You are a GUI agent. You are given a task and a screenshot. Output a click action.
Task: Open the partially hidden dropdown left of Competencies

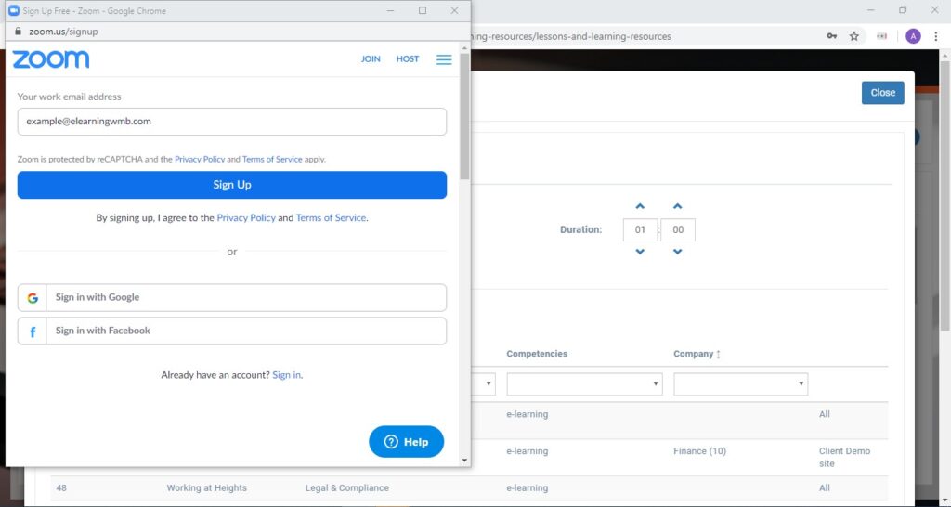point(483,383)
